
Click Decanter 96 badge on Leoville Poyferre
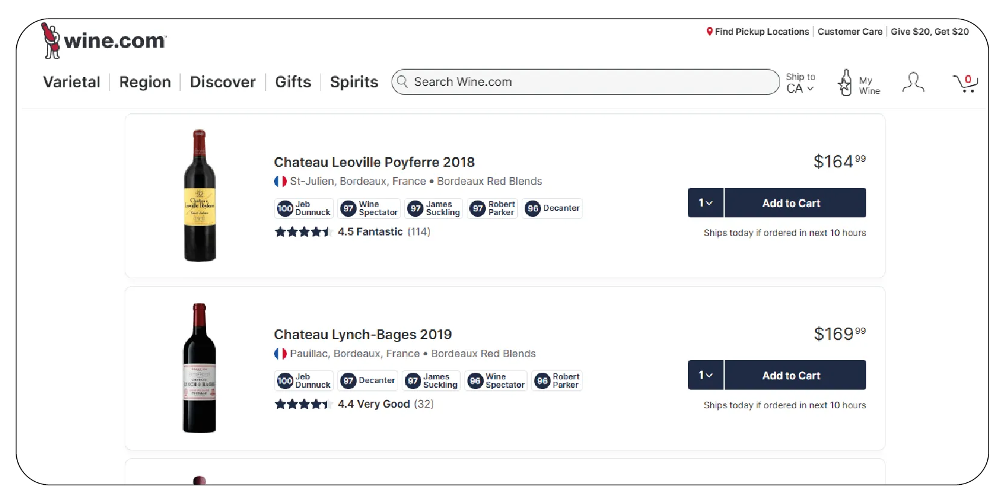point(552,208)
